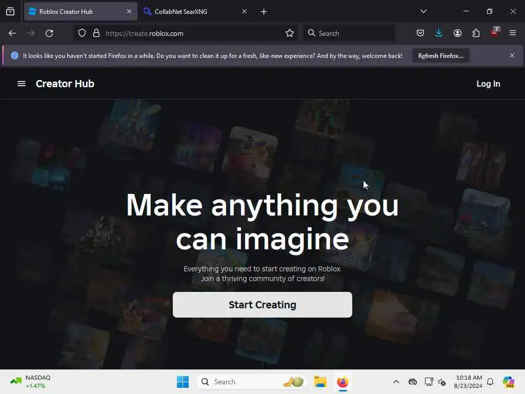Click the Refresh Firefox... button
Viewport: 525px width, 394px height.
(440, 55)
